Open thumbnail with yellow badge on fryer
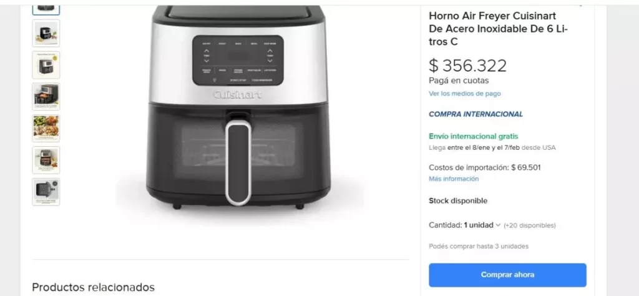The height and width of the screenshot is (296, 639). pyautogui.click(x=46, y=65)
